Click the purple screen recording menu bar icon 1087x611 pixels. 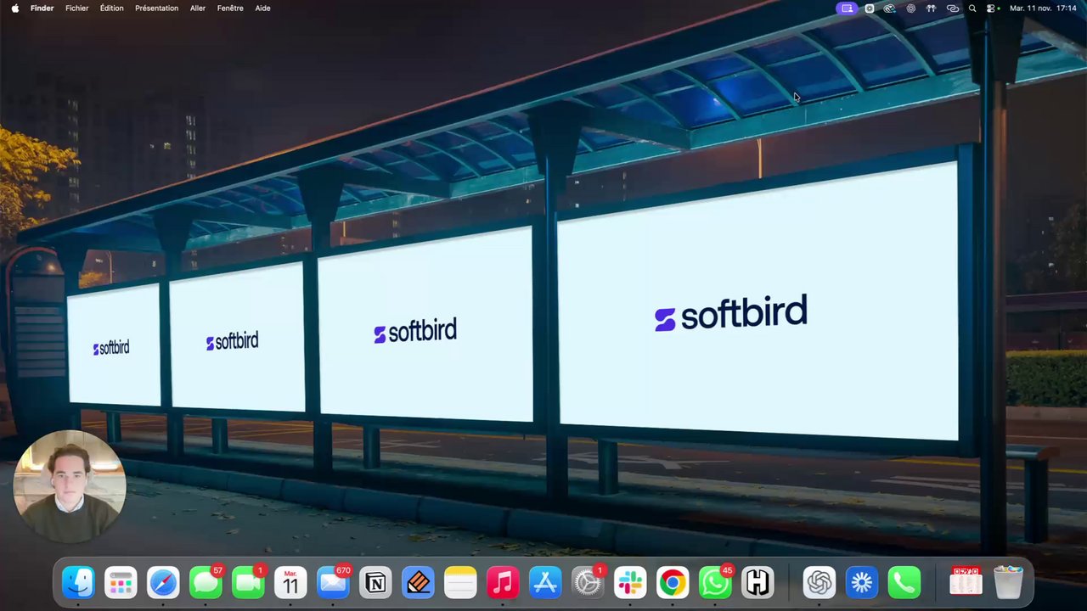pos(847,8)
